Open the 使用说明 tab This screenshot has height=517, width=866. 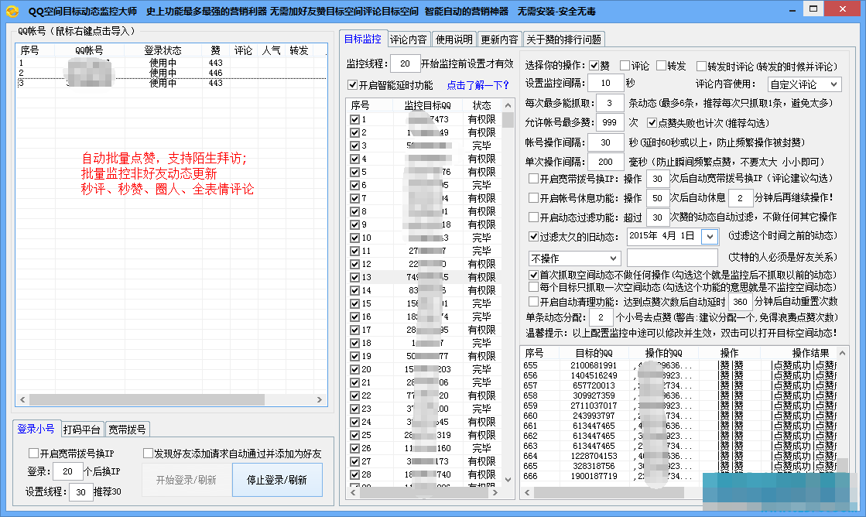click(454, 39)
